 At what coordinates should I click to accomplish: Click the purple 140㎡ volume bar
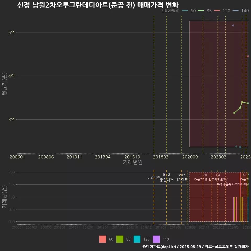[233, 209]
